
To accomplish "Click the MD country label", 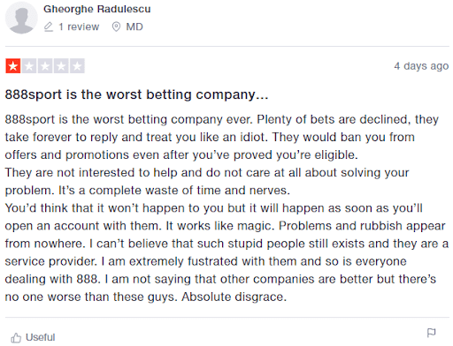I will [134, 26].
